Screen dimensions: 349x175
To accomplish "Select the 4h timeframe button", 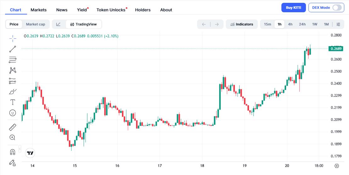I will 290,24.
